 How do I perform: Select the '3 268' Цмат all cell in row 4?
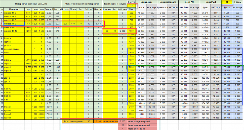98,24
